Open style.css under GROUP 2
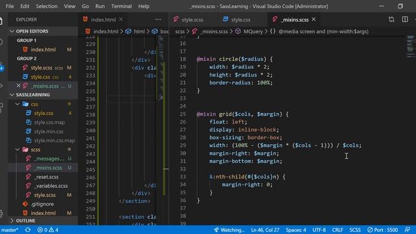416x234 pixels. (44, 77)
